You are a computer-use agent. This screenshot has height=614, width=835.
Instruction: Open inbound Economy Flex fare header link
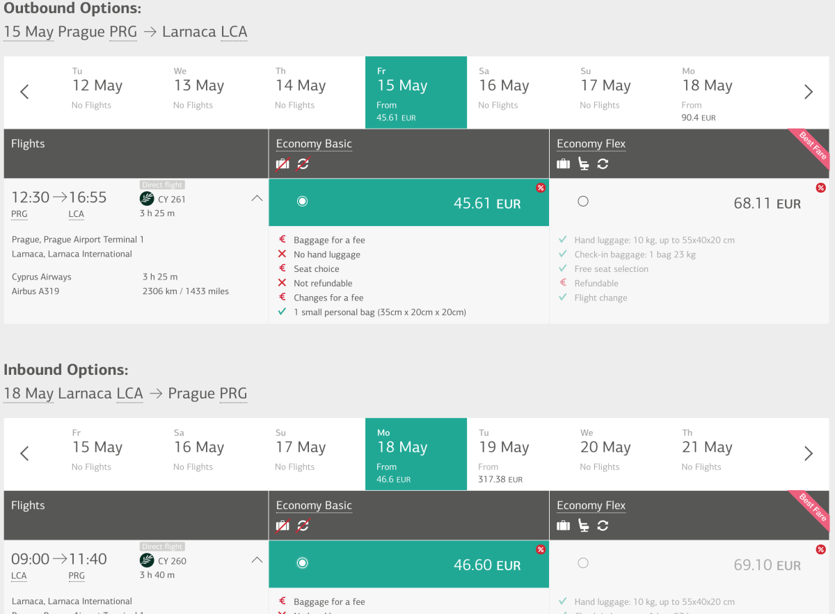coord(591,506)
